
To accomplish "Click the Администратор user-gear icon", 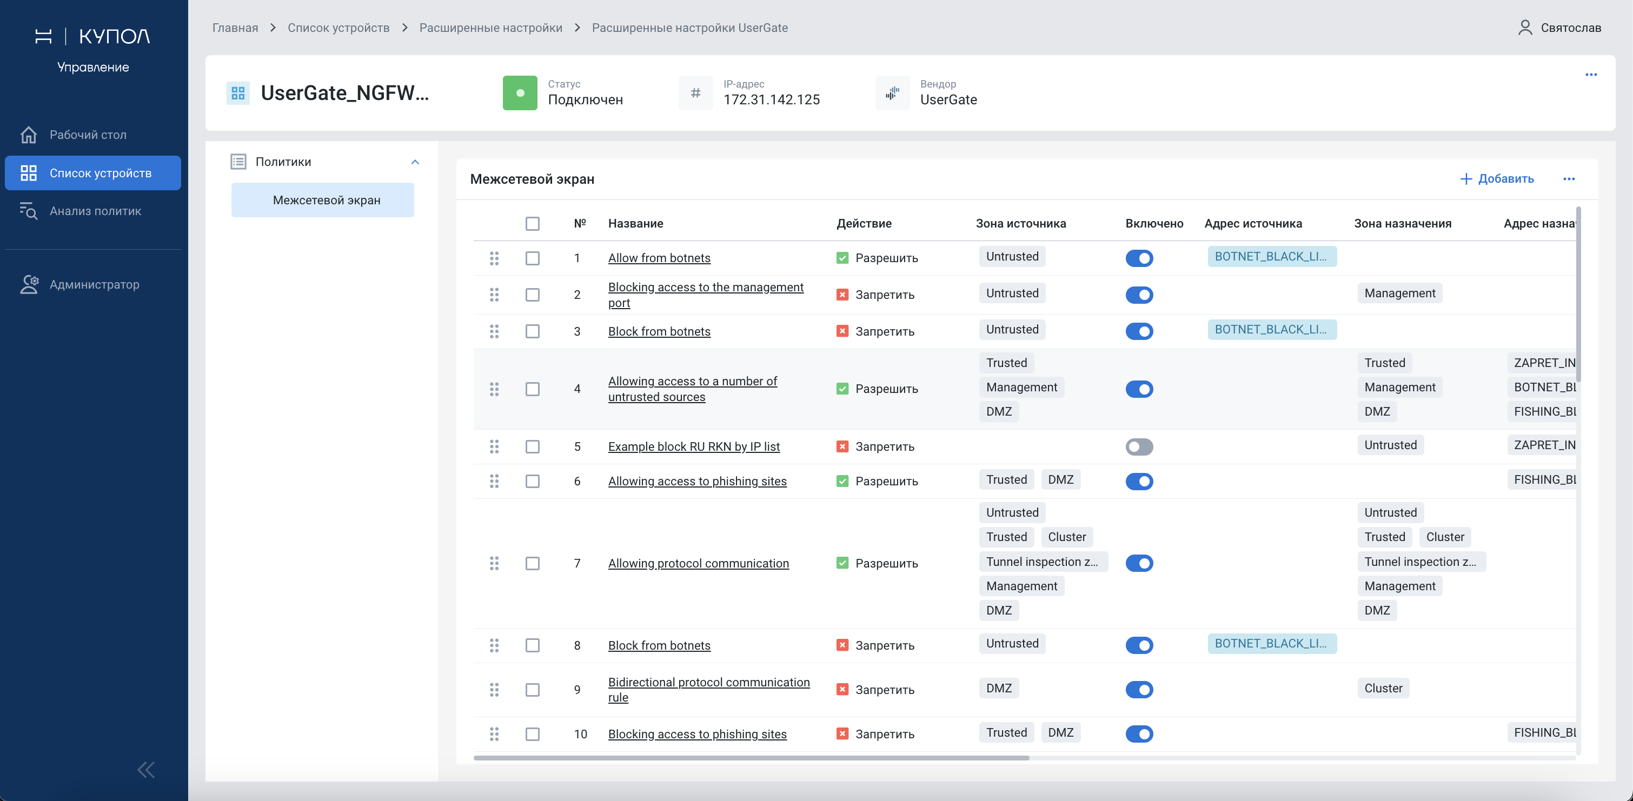I will pyautogui.click(x=29, y=284).
